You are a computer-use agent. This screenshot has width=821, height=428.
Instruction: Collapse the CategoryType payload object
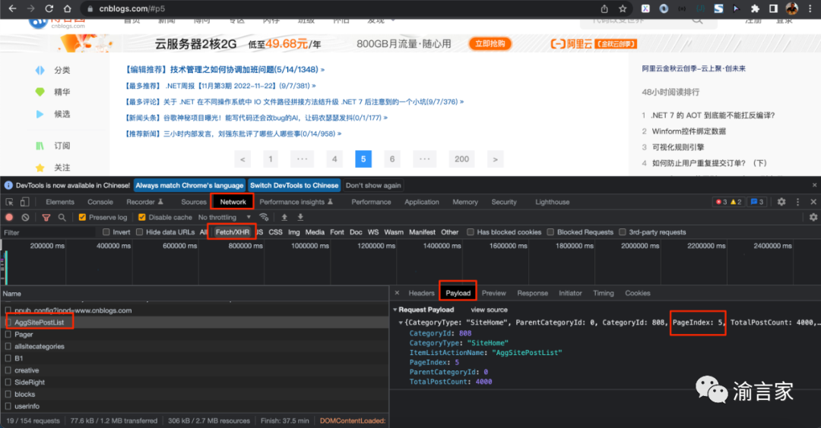(x=401, y=323)
